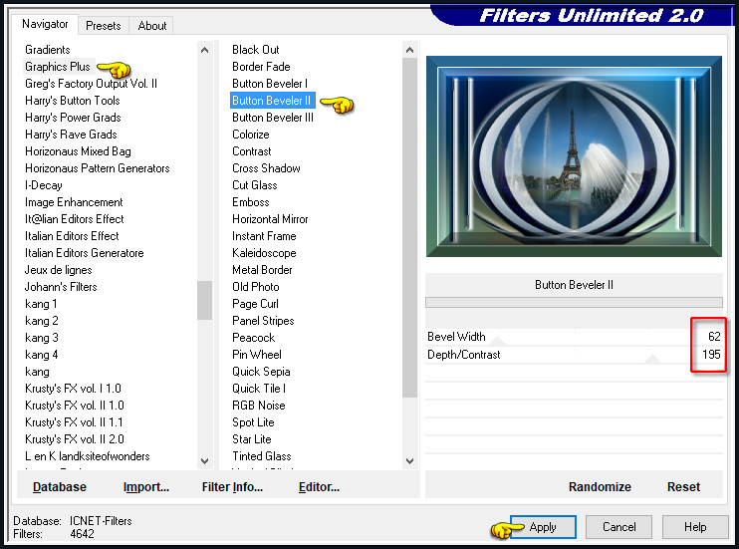Select Greg's Factory Output Vol. II
The height and width of the screenshot is (549, 739).
pyautogui.click(x=91, y=84)
